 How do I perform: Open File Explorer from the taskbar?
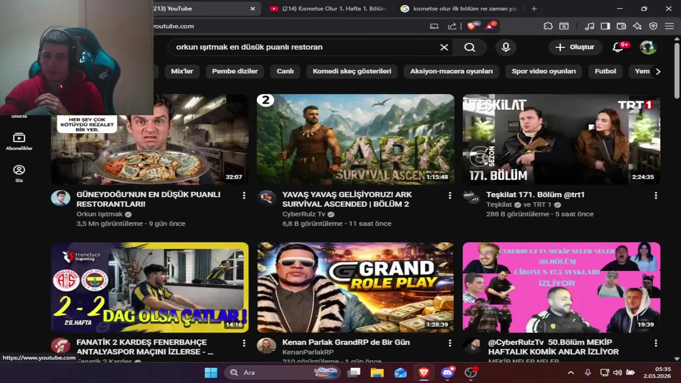[377, 373]
